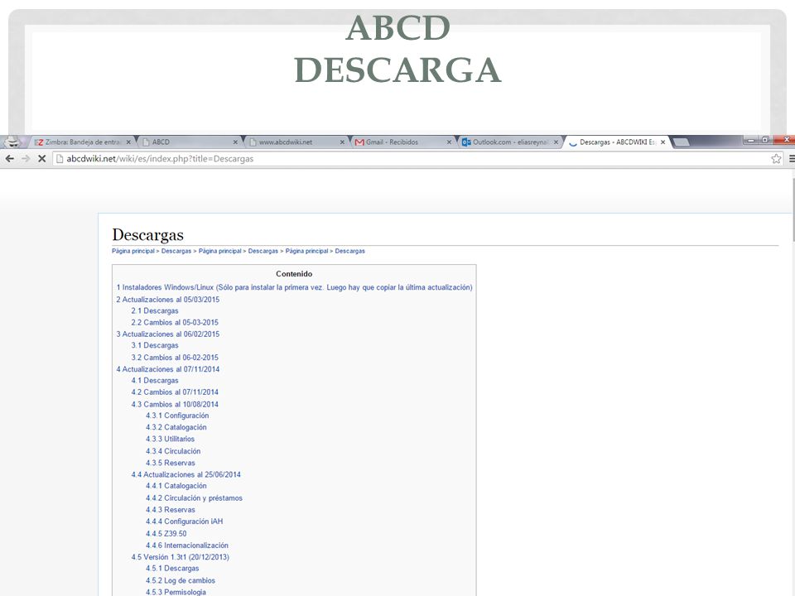Close the Gmail - Recibidos tab
This screenshot has height=596, width=795.
pyautogui.click(x=449, y=142)
